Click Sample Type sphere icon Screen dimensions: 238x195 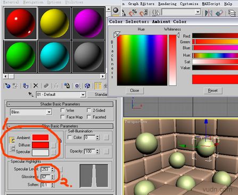tap(116, 10)
